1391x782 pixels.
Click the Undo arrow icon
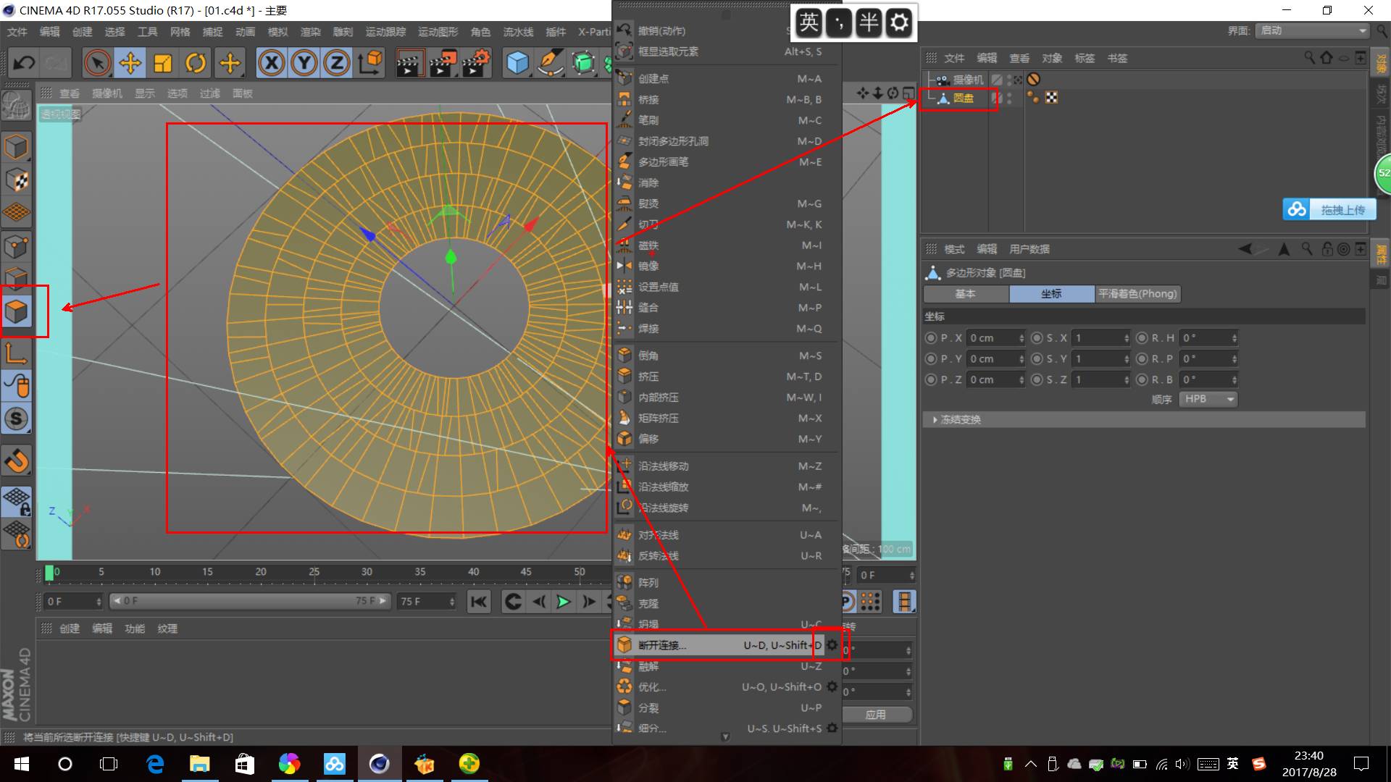[24, 63]
